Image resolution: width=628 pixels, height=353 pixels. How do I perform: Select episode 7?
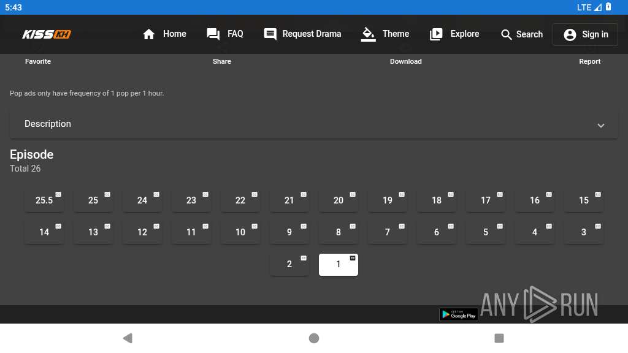click(x=388, y=232)
